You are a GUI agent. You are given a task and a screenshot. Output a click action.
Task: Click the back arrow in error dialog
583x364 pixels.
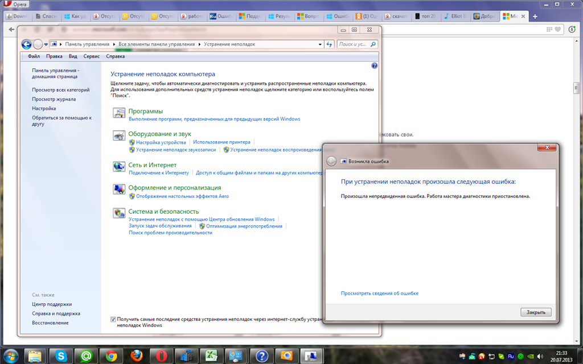coord(331,161)
